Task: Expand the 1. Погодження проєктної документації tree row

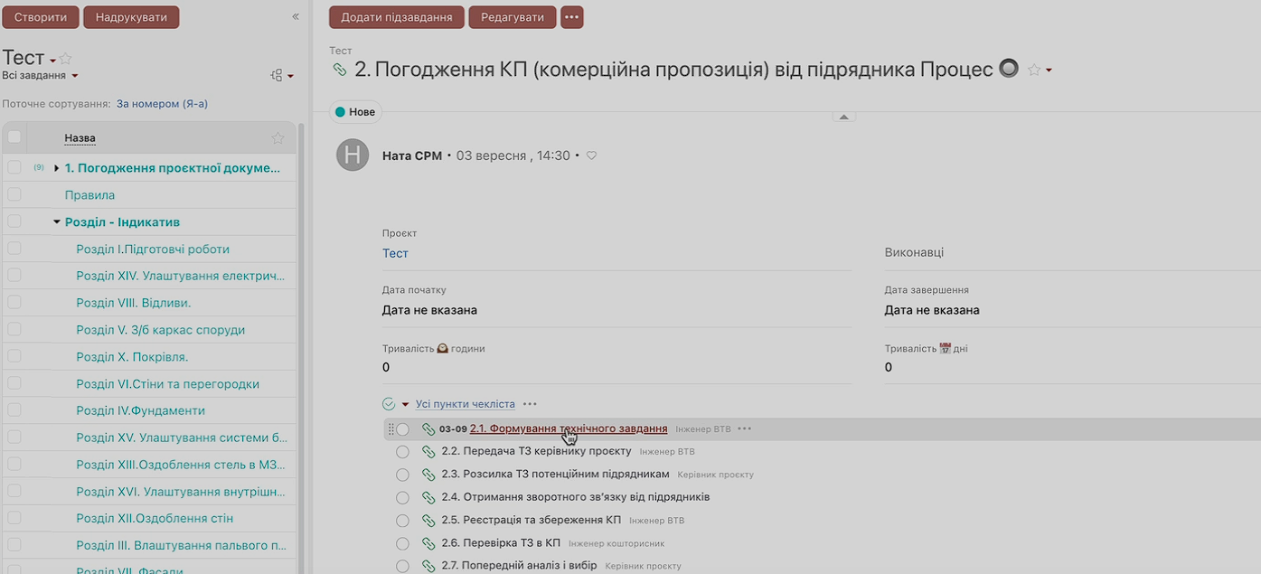Action: (x=56, y=168)
